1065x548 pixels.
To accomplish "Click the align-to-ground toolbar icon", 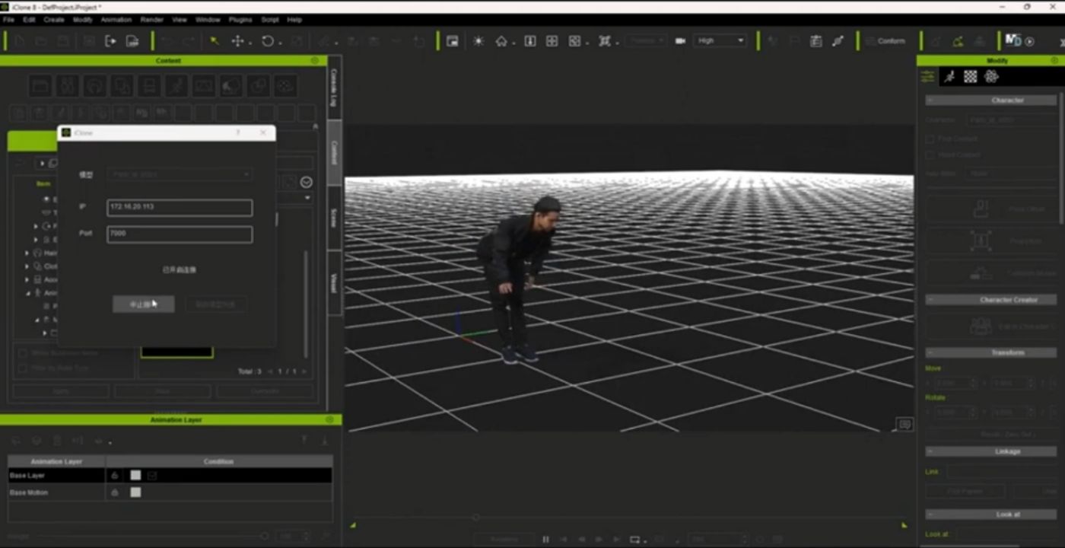I will coord(530,41).
